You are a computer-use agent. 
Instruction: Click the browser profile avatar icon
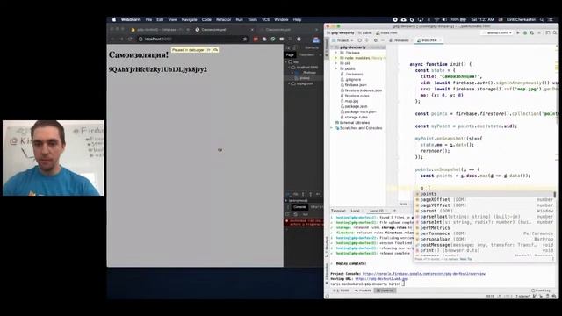tap(316, 39)
